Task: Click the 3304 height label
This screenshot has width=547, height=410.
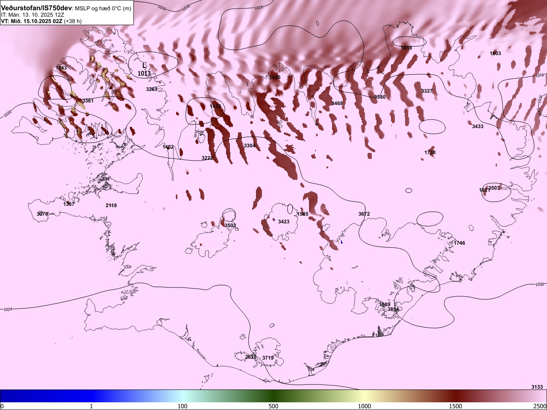Action: pos(250,146)
